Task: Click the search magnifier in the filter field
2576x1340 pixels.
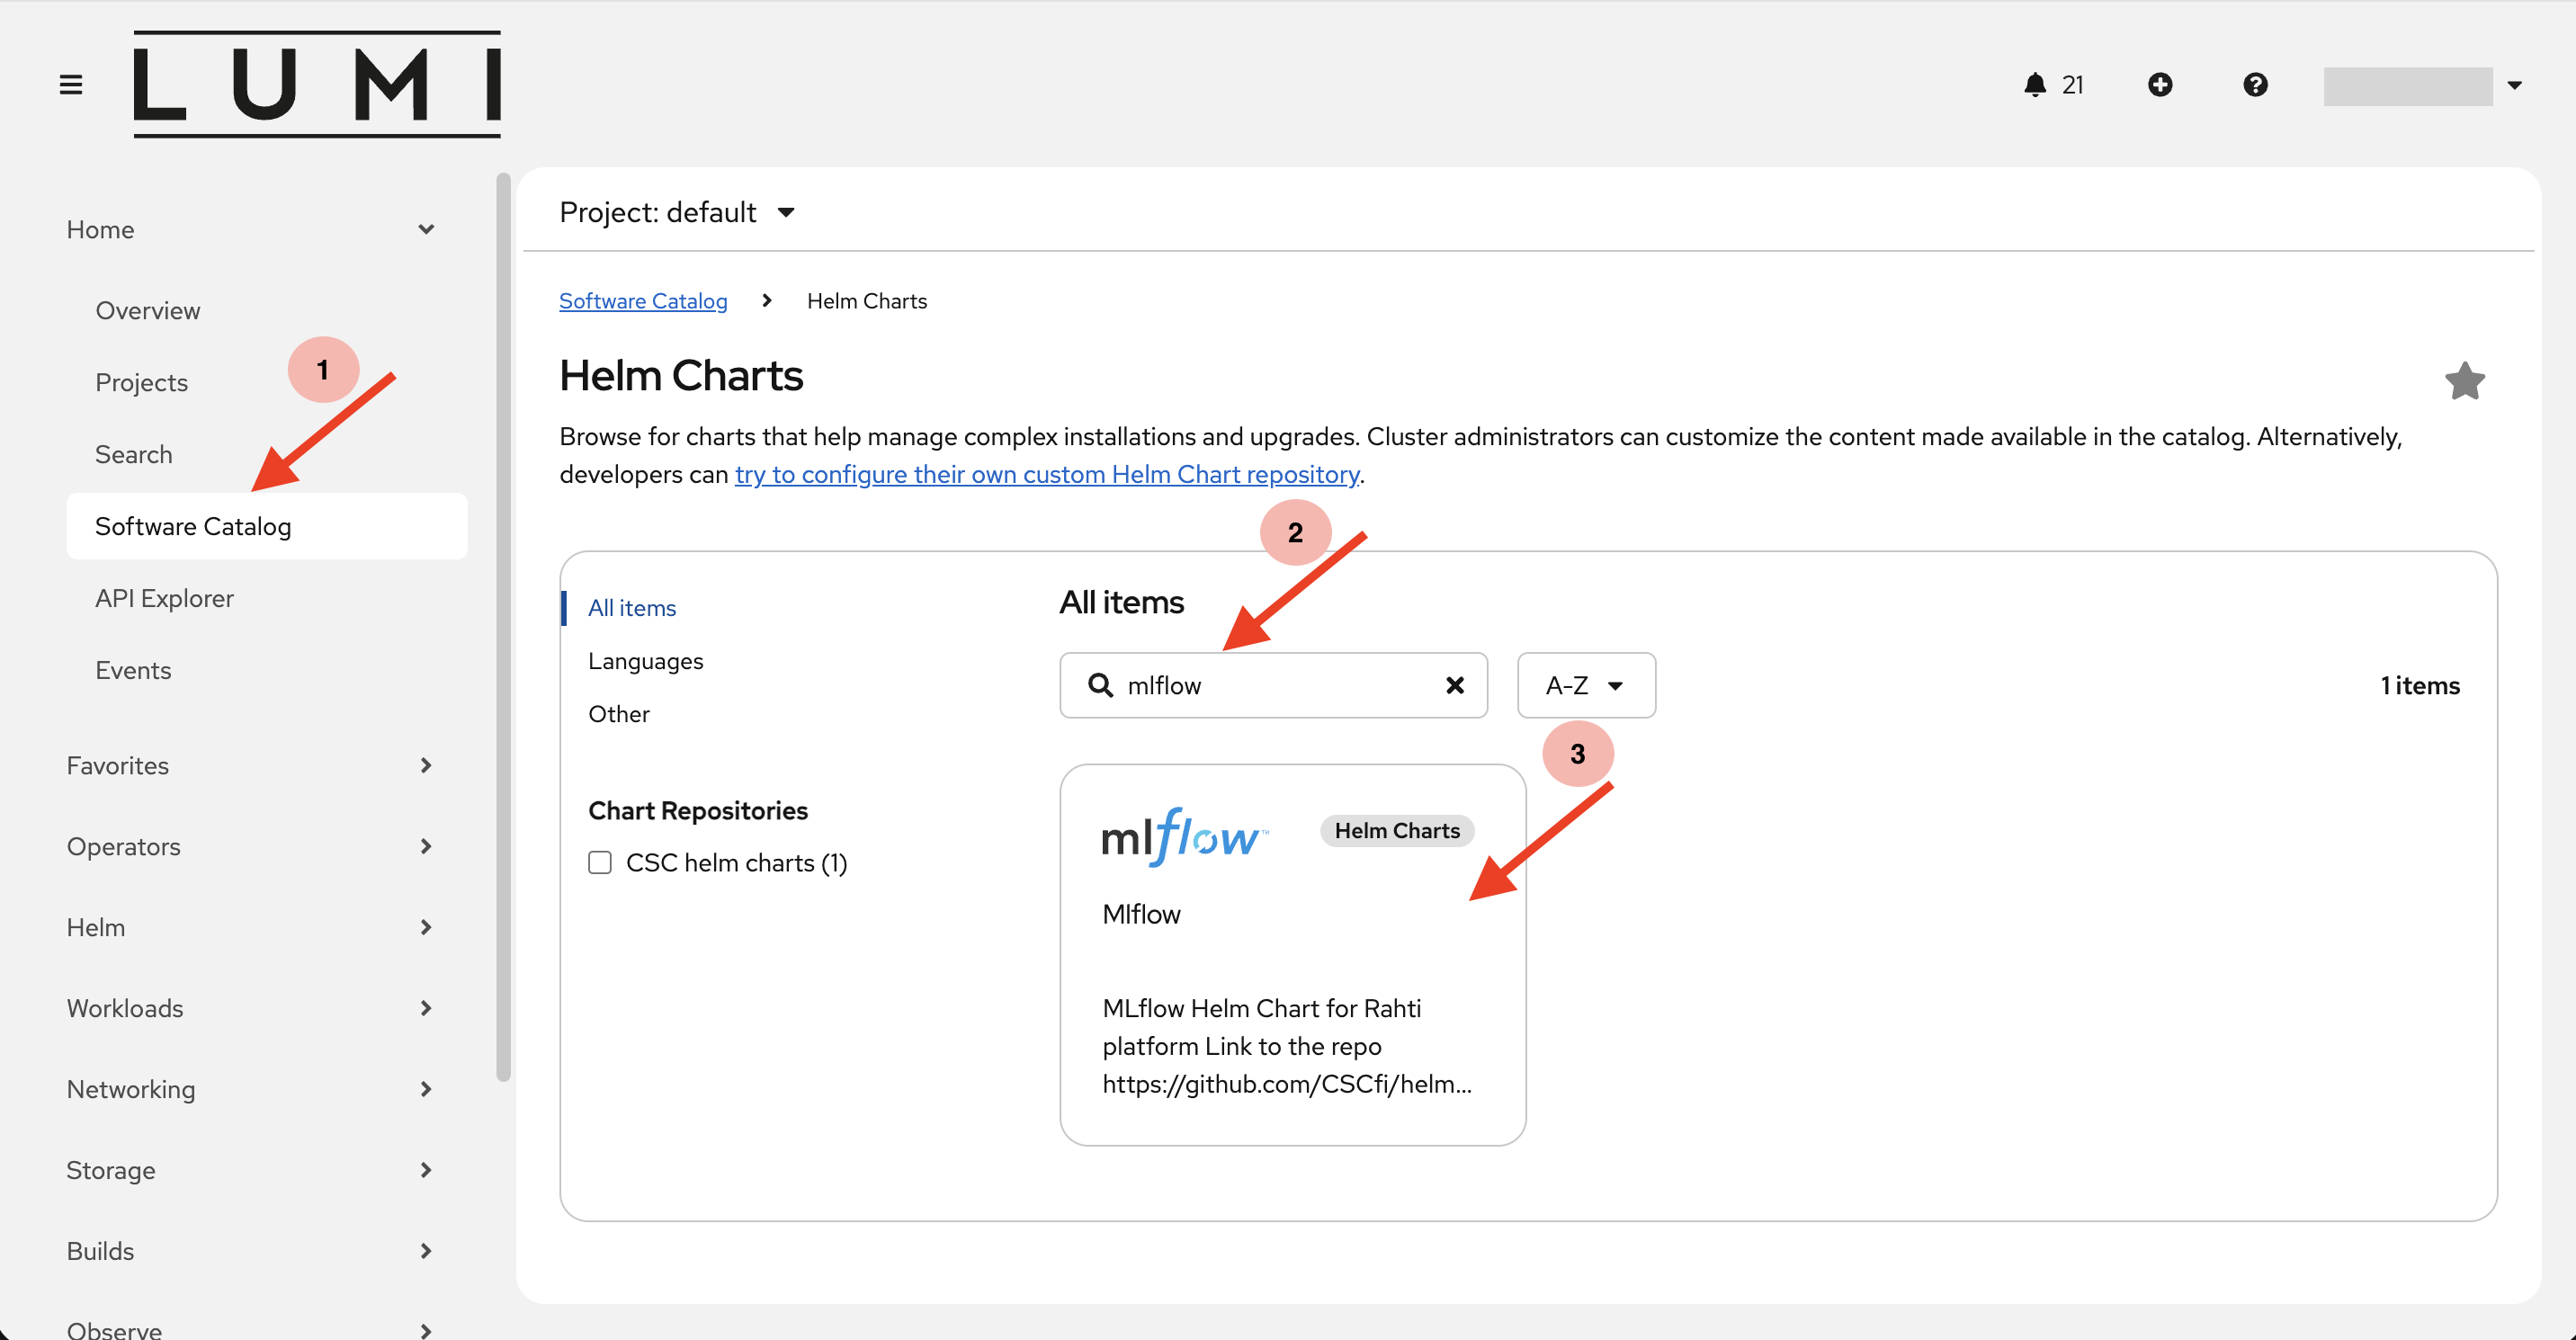Action: pyautogui.click(x=1101, y=686)
